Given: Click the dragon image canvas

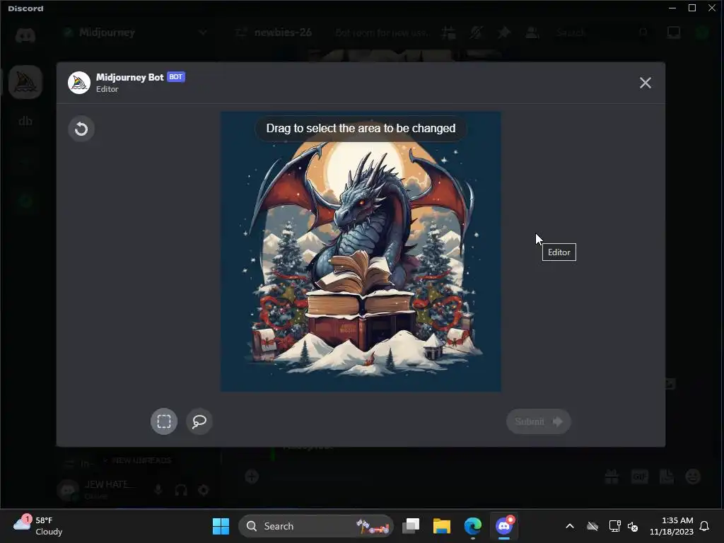Looking at the screenshot, I should click(361, 252).
